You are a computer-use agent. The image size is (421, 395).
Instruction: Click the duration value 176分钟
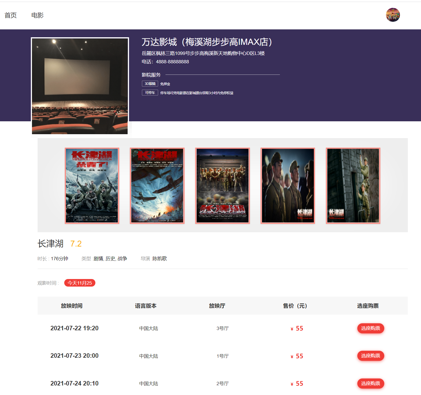point(59,259)
